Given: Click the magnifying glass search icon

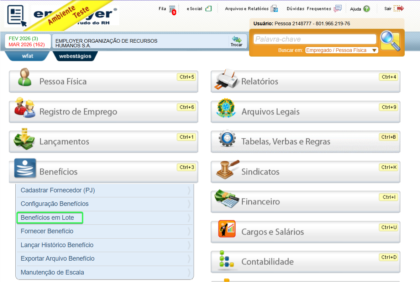Looking at the screenshot, I should 390,41.
